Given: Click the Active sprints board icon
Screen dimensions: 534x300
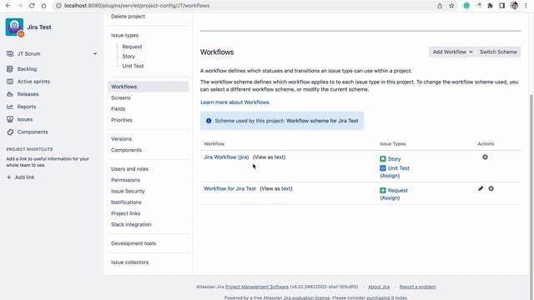Looking at the screenshot, I should (10, 82).
